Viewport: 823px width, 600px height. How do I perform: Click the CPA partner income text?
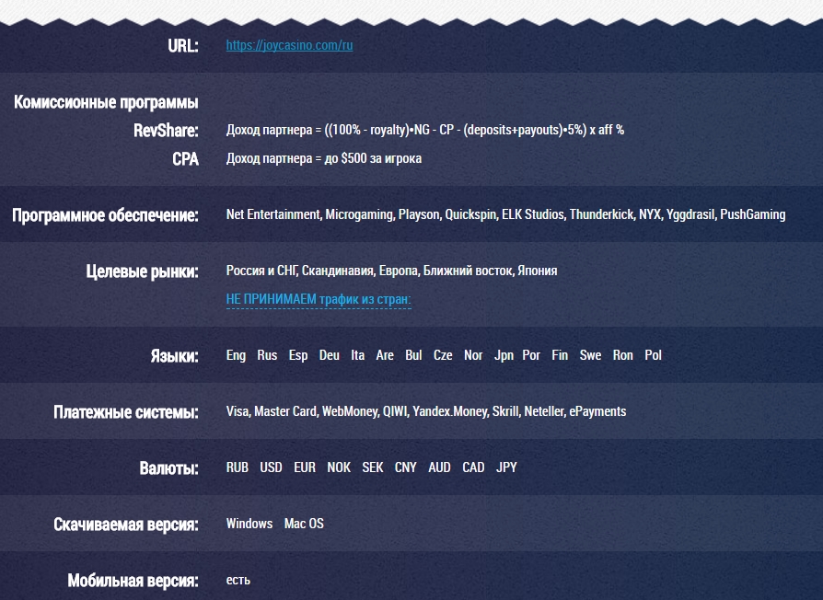[x=323, y=158]
